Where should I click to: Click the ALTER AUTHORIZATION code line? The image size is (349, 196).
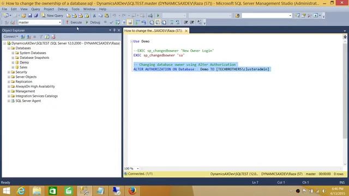[x=201, y=69]
